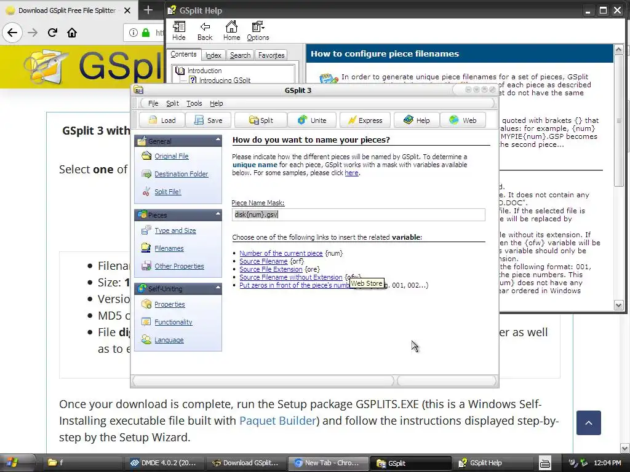The width and height of the screenshot is (630, 472).
Task: Click the Filenames icon in the sidebar
Action: 146,248
